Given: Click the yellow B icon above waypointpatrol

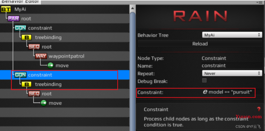Looking at the screenshot, I should tap(27, 37).
